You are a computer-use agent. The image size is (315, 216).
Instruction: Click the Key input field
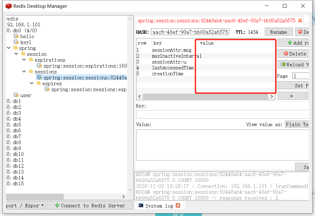pyautogui.click(x=222, y=114)
